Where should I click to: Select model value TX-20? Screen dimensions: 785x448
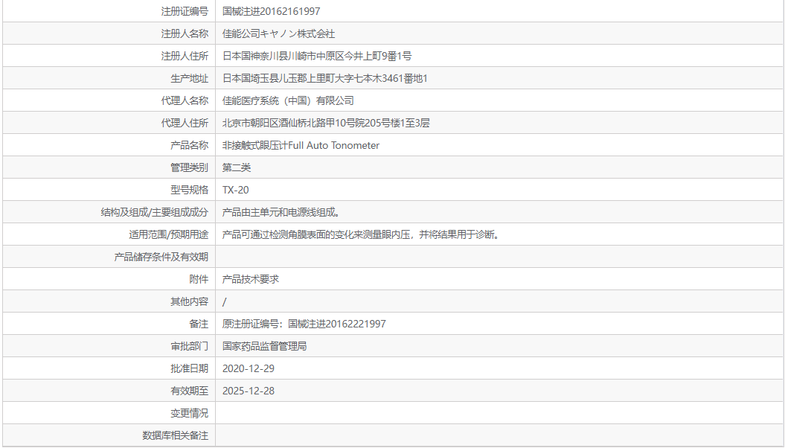coord(235,191)
